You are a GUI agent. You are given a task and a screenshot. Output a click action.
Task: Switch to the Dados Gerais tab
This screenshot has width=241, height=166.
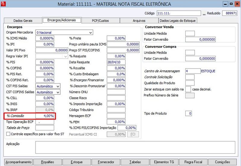(23, 21)
